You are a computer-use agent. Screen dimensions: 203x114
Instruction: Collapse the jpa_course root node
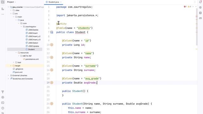9,7
